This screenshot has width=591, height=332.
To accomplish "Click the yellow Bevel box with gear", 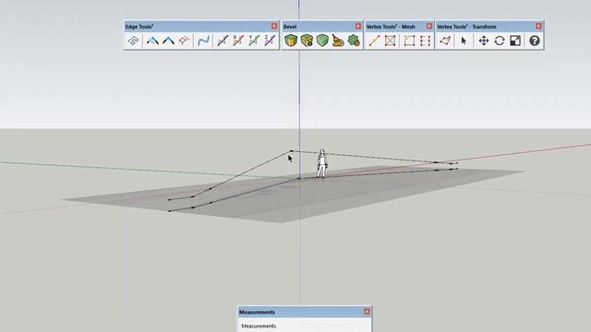I will [307, 41].
